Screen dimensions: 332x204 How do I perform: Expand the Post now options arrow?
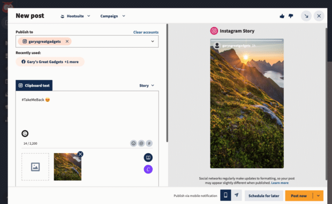tap(318, 196)
